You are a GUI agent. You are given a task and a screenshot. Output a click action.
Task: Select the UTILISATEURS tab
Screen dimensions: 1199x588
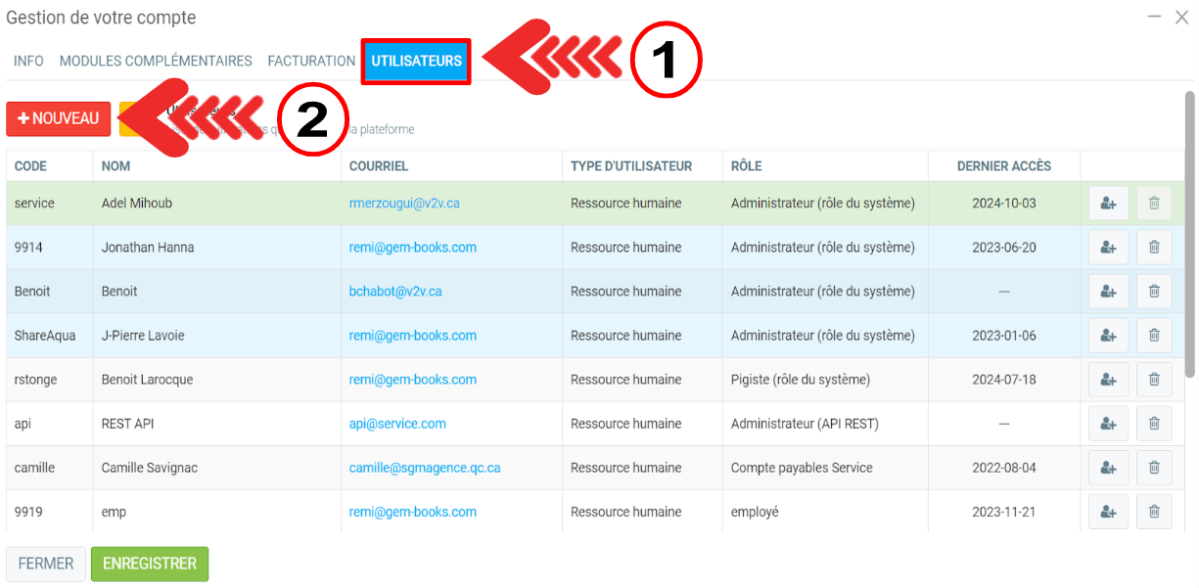tap(416, 61)
